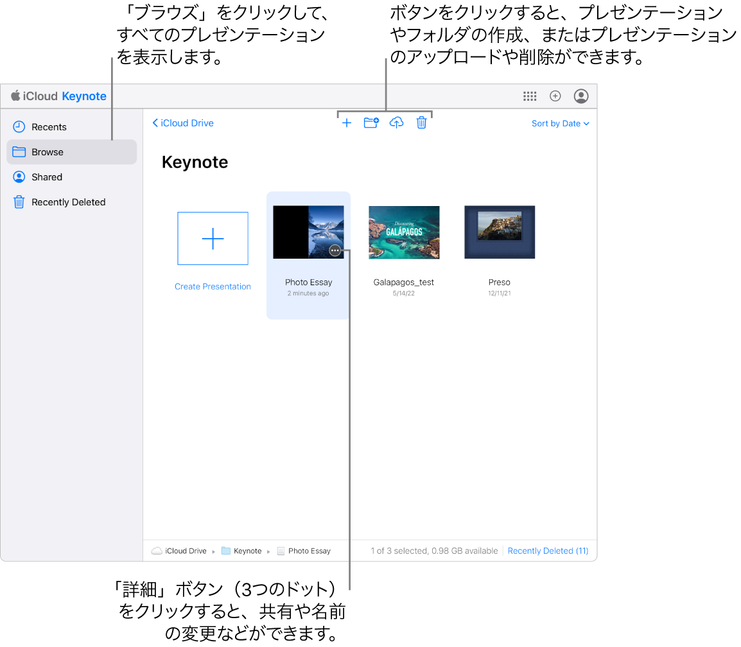741x647 pixels.
Task: Open Recently Deleted in the sidebar
Action: [71, 202]
